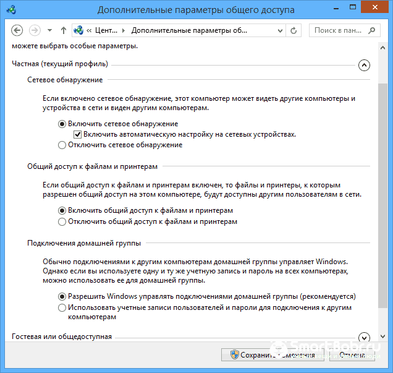Select Включить сетевое обнаружение radio button
Viewport: 393px width, 373px height.
[x=62, y=124]
